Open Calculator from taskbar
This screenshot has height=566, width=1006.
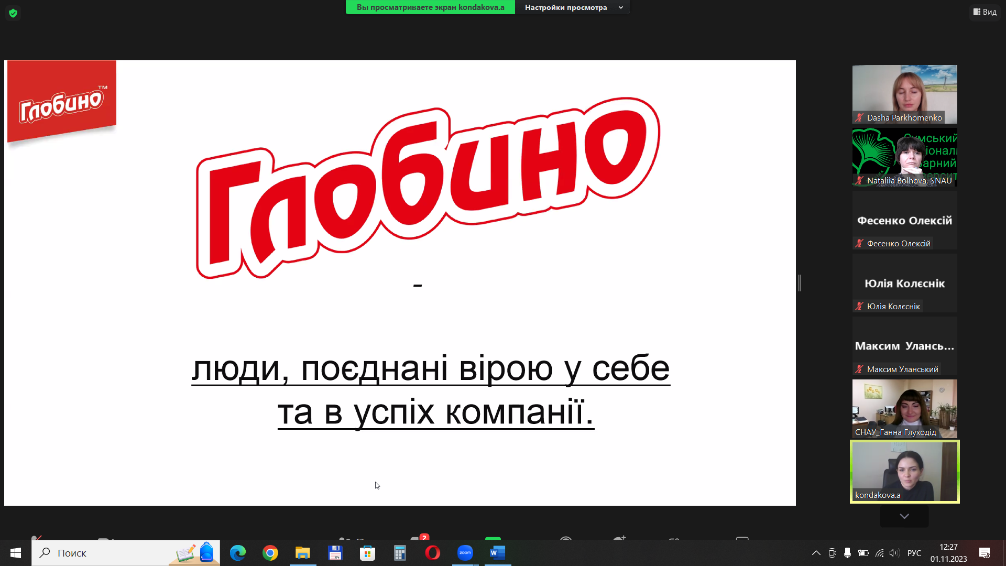(400, 553)
